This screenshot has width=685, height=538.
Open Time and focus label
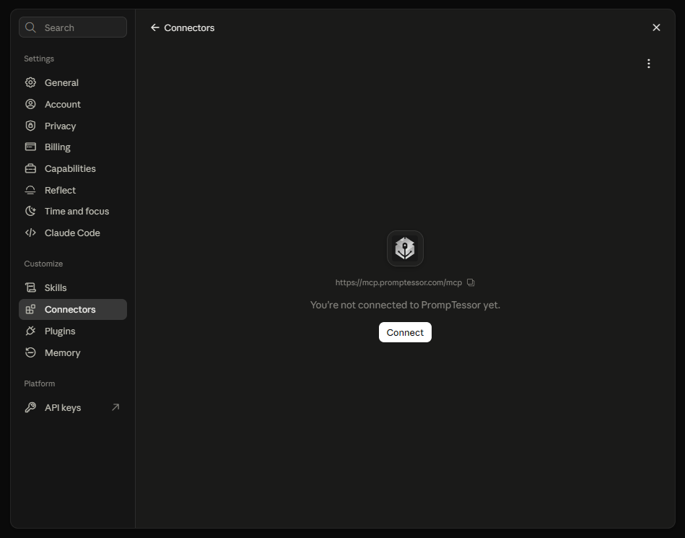[77, 211]
